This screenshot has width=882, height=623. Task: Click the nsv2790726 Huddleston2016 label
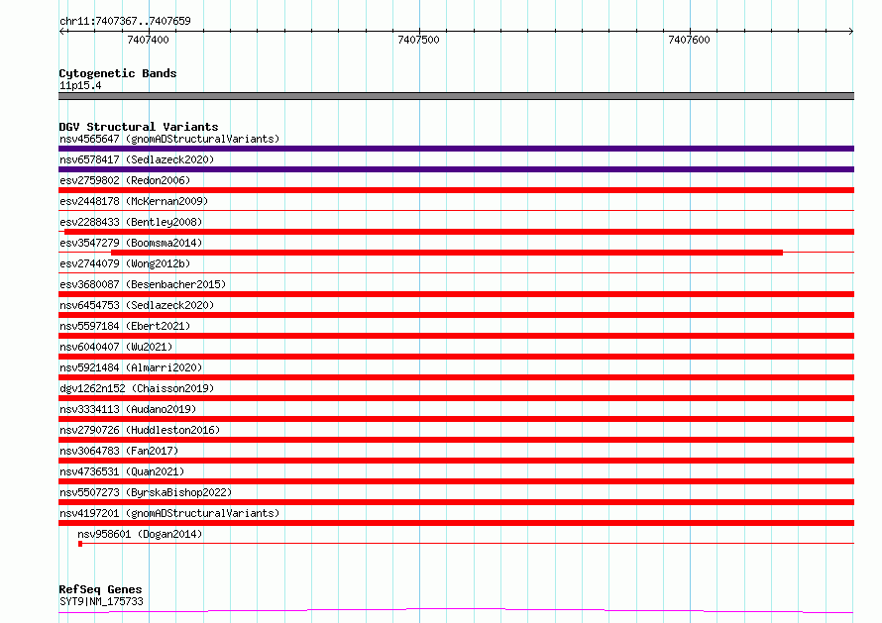tap(140, 430)
